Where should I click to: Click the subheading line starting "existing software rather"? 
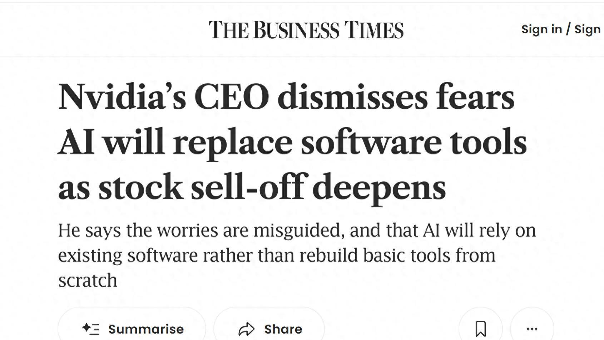[x=276, y=255]
